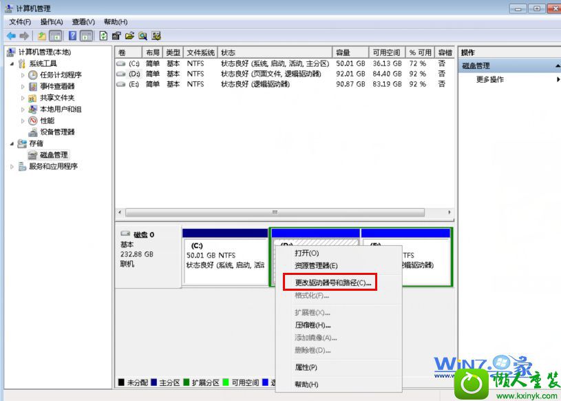
Task: Select the (C:) 50.01 GB NTFS partition block
Action: [x=225, y=258]
